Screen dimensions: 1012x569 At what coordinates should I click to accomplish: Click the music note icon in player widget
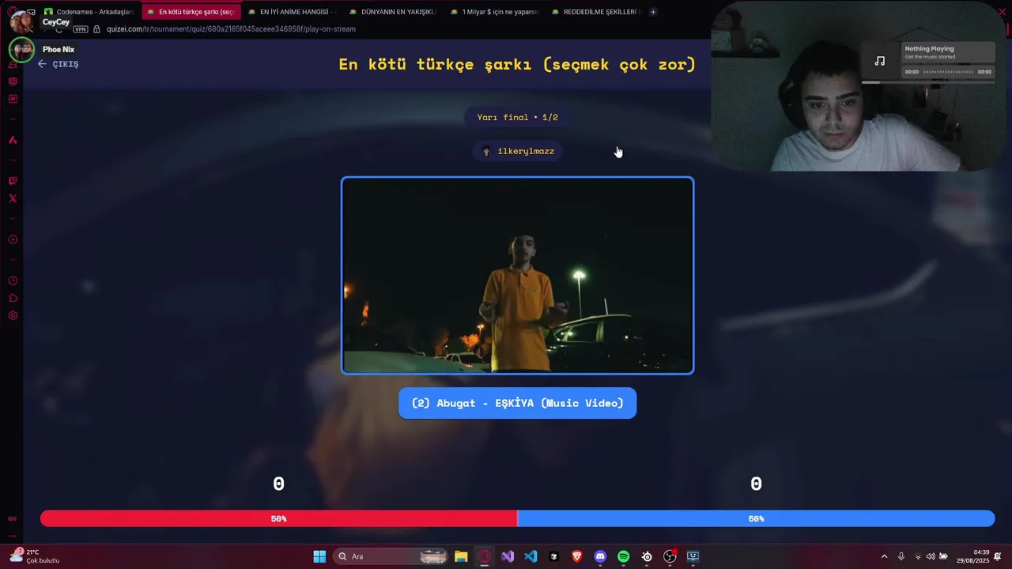tap(879, 61)
